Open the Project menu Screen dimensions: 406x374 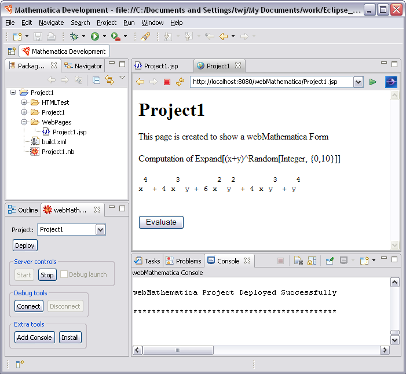[107, 23]
